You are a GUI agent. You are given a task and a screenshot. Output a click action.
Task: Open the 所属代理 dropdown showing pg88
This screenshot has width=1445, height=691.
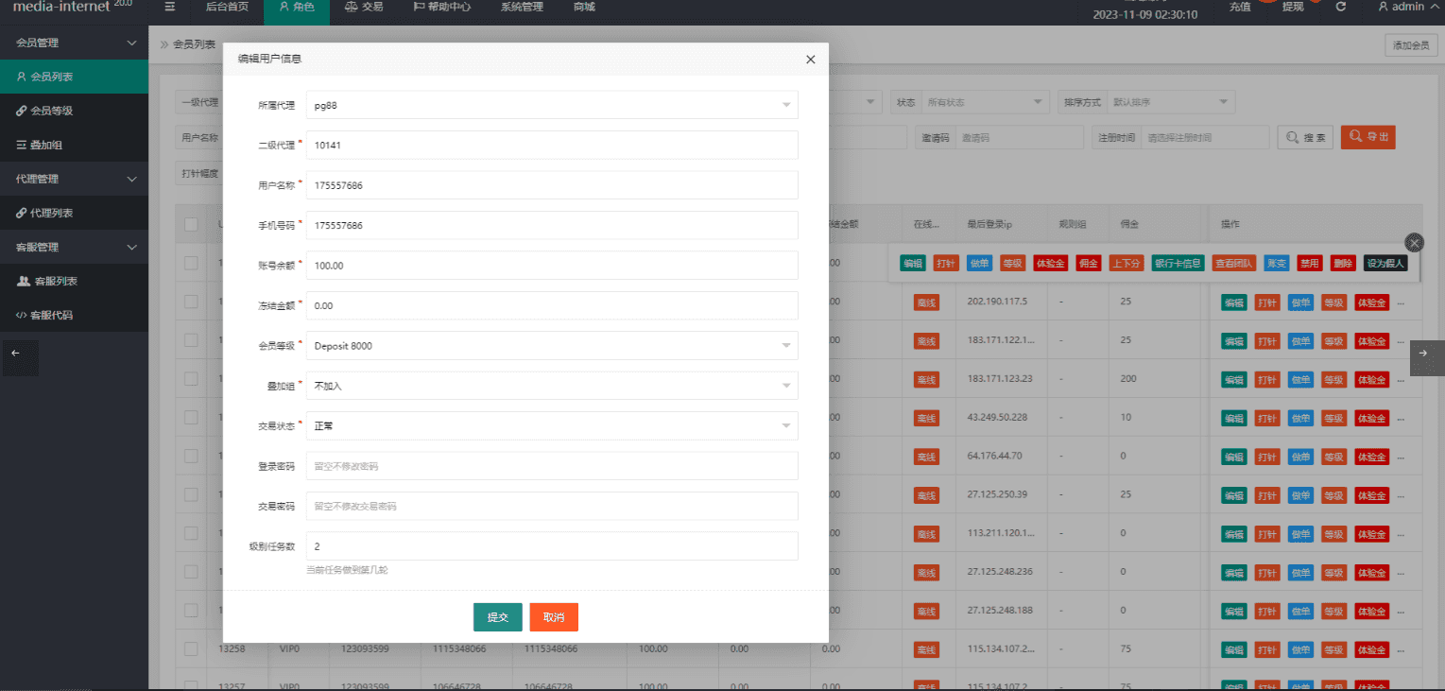coord(552,105)
